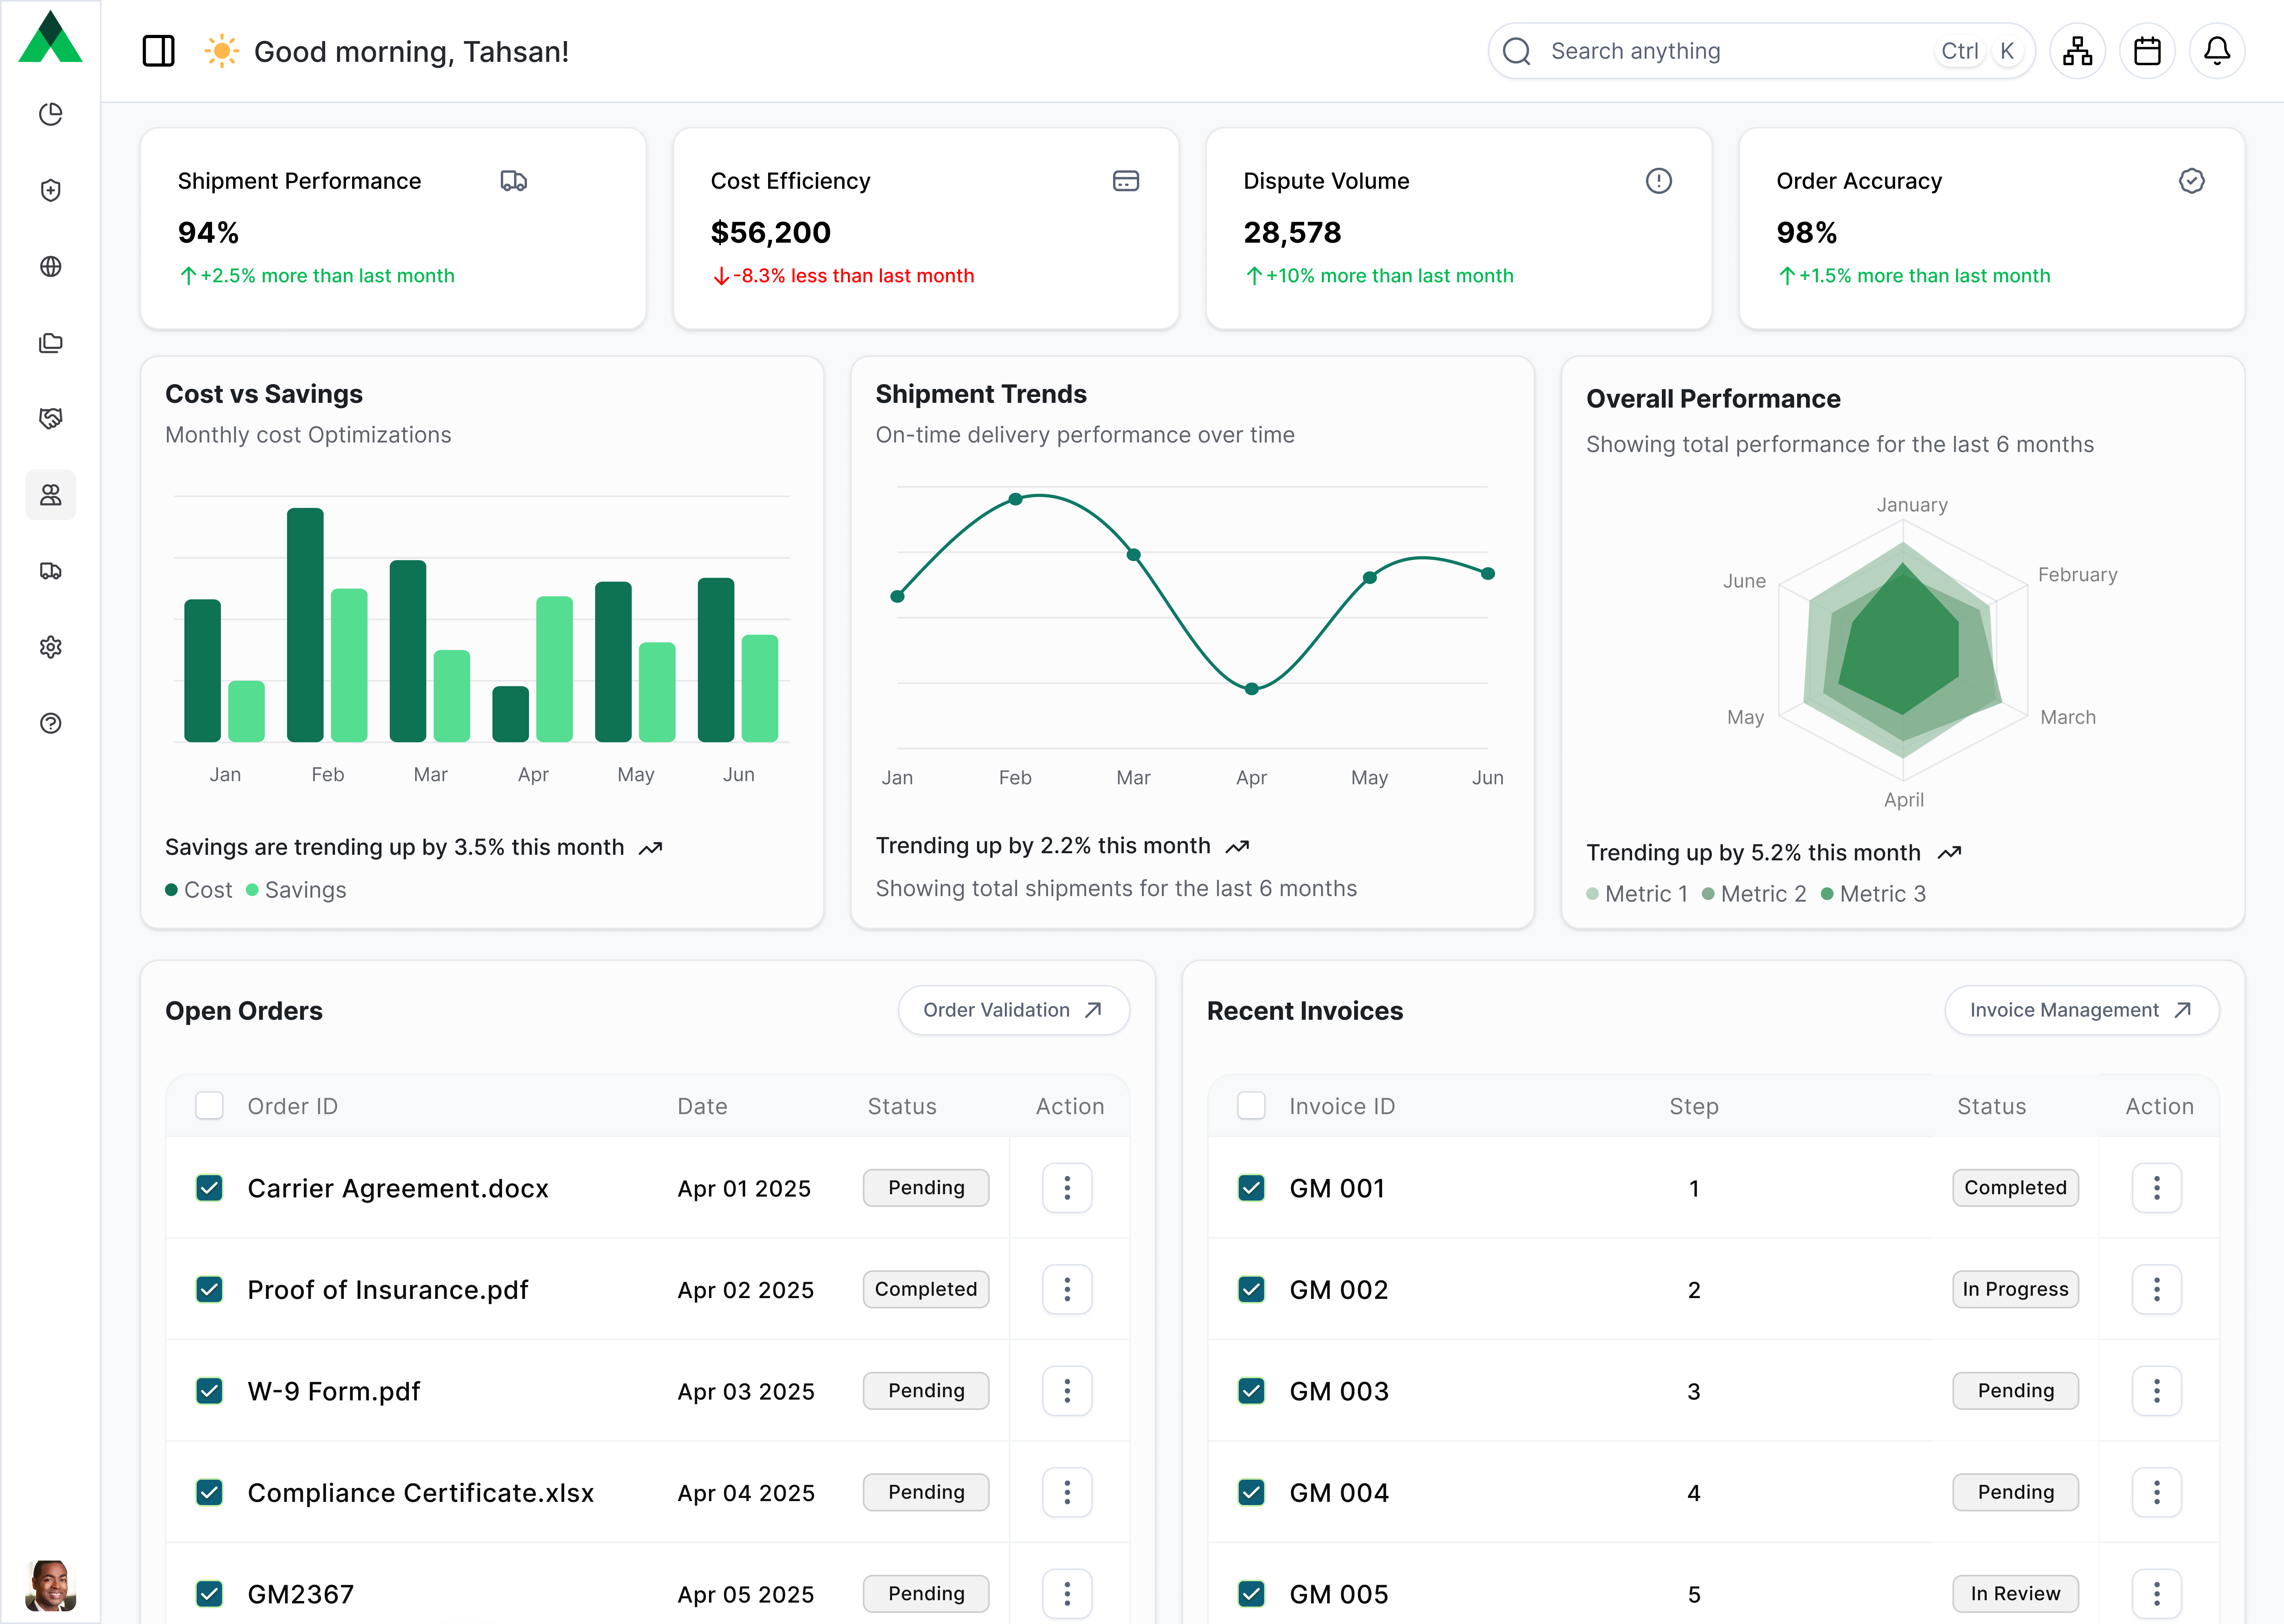Click the check badge icon on Order Accuracy
Viewport: 2284px width, 1624px height.
2192,181
